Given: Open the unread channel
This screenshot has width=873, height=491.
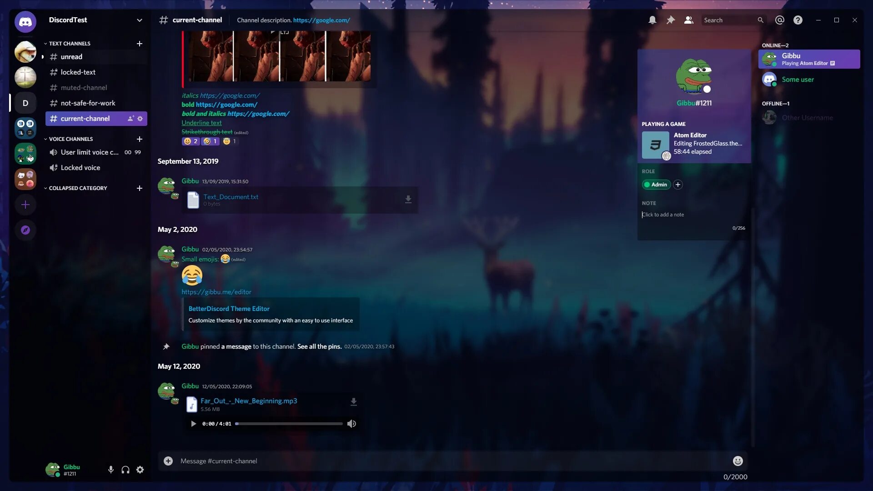Looking at the screenshot, I should coord(71,56).
